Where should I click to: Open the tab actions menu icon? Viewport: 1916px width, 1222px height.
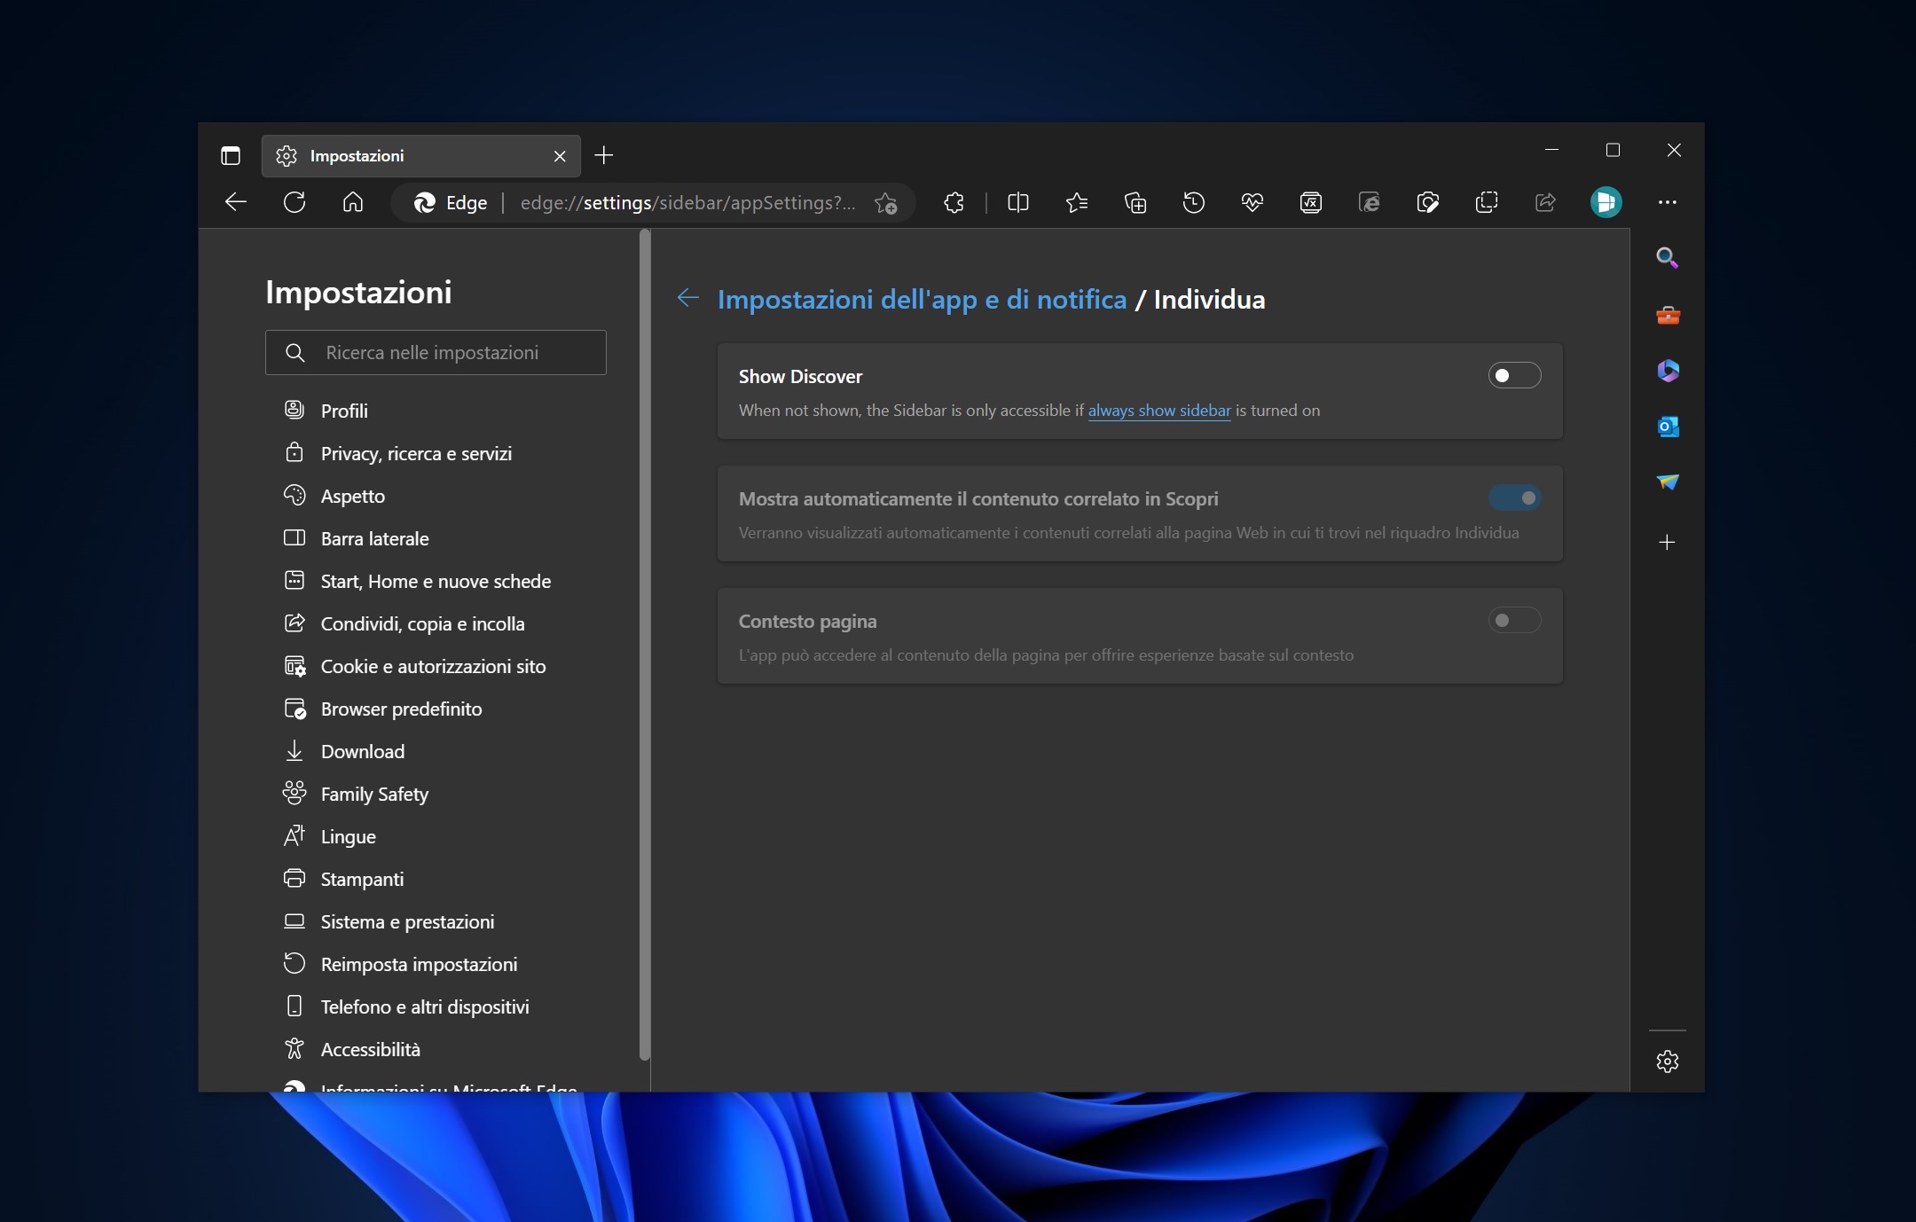[231, 156]
